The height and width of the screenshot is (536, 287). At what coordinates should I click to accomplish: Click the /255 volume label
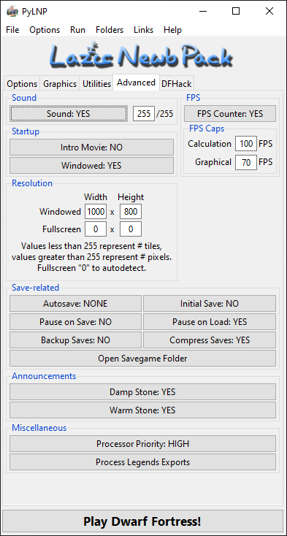point(165,114)
